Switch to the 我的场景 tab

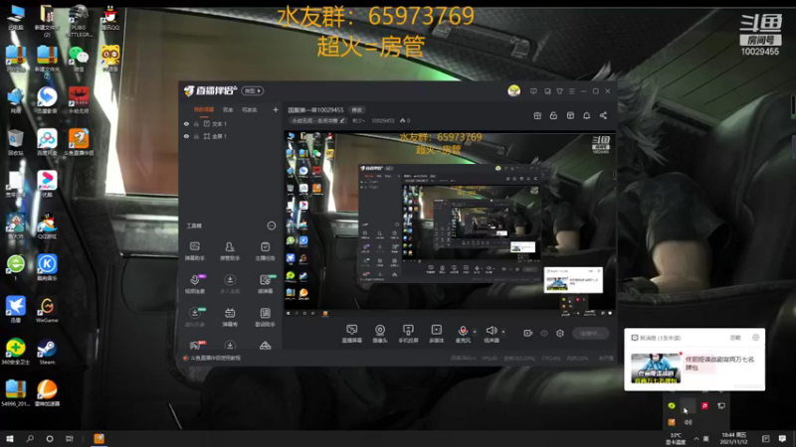pyautogui.click(x=204, y=109)
